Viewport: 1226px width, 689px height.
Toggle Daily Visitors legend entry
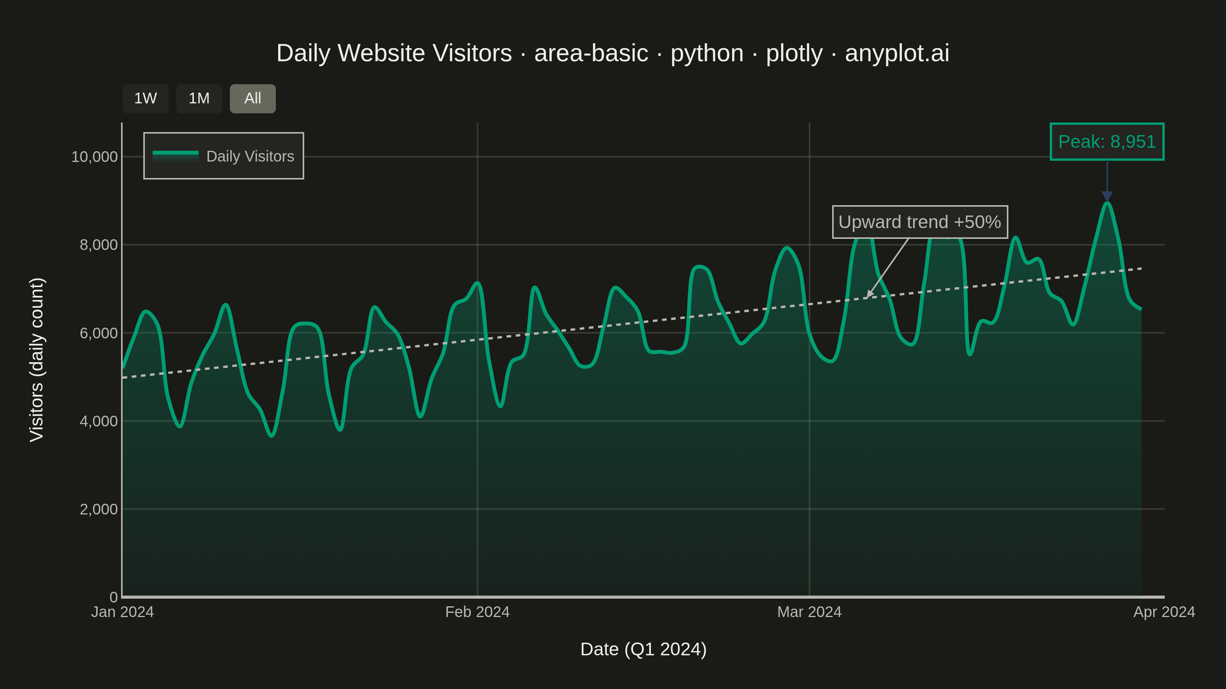[223, 156]
